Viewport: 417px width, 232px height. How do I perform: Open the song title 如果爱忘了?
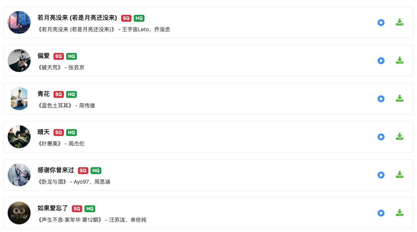[x=53, y=208]
